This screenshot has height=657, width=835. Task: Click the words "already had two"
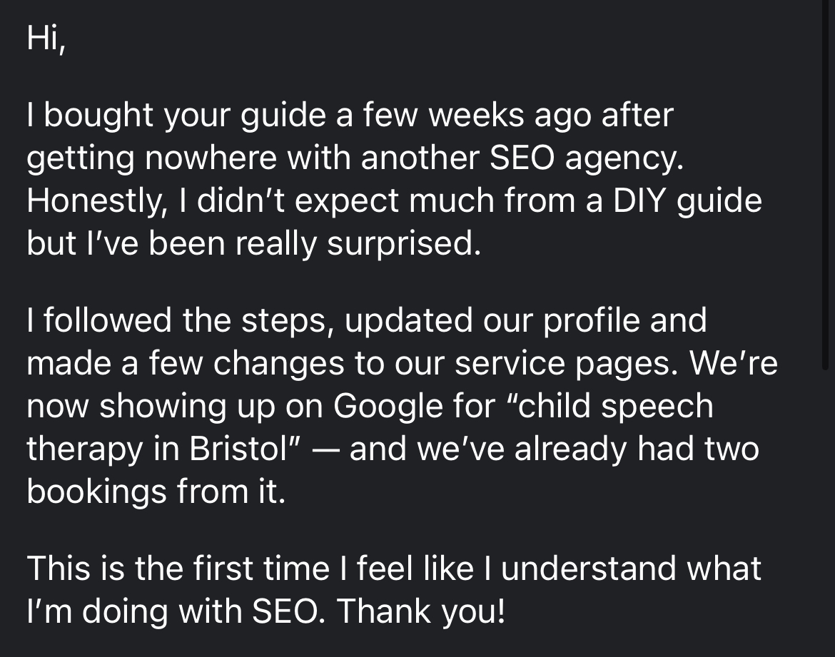[637, 448]
